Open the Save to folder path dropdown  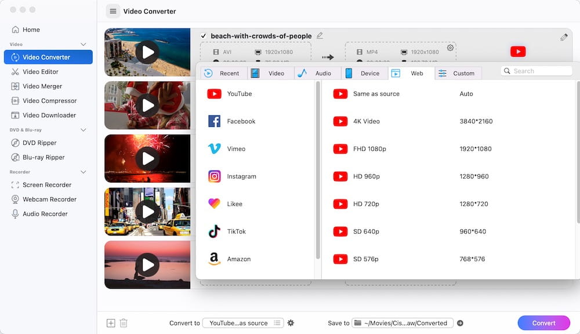[403, 323]
